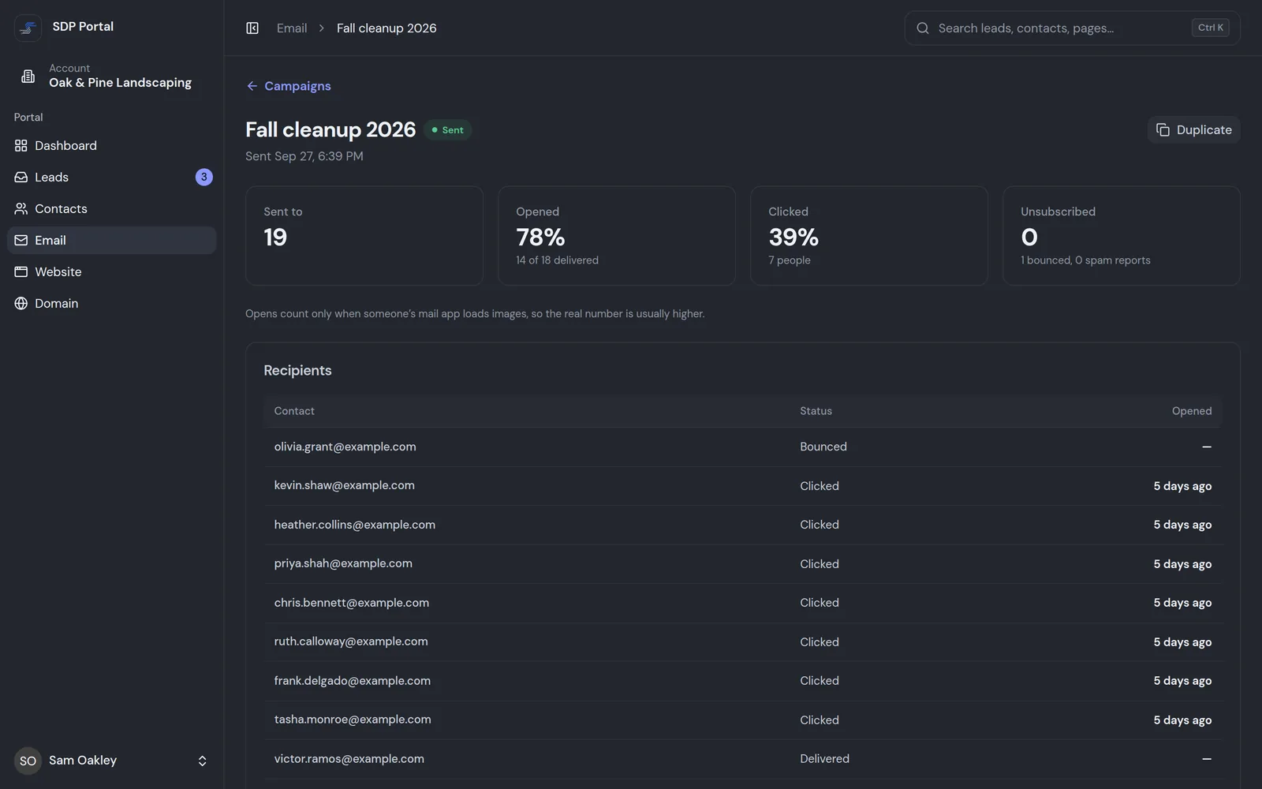Open the Domain settings page

pos(112,304)
